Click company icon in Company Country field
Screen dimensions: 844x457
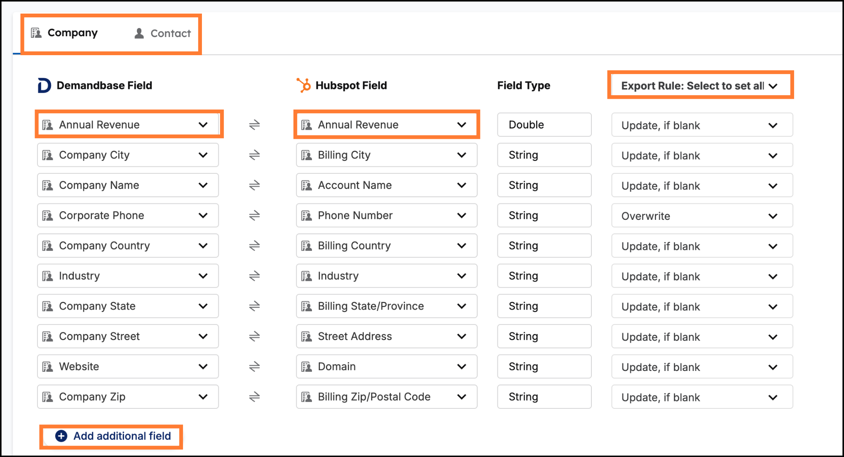click(48, 246)
